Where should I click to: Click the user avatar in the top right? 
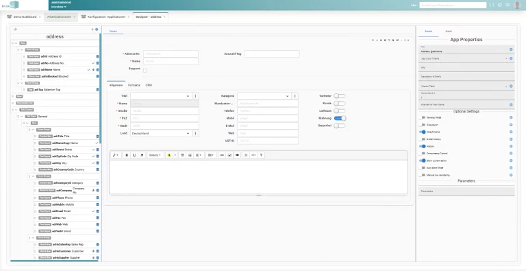[x=517, y=5]
